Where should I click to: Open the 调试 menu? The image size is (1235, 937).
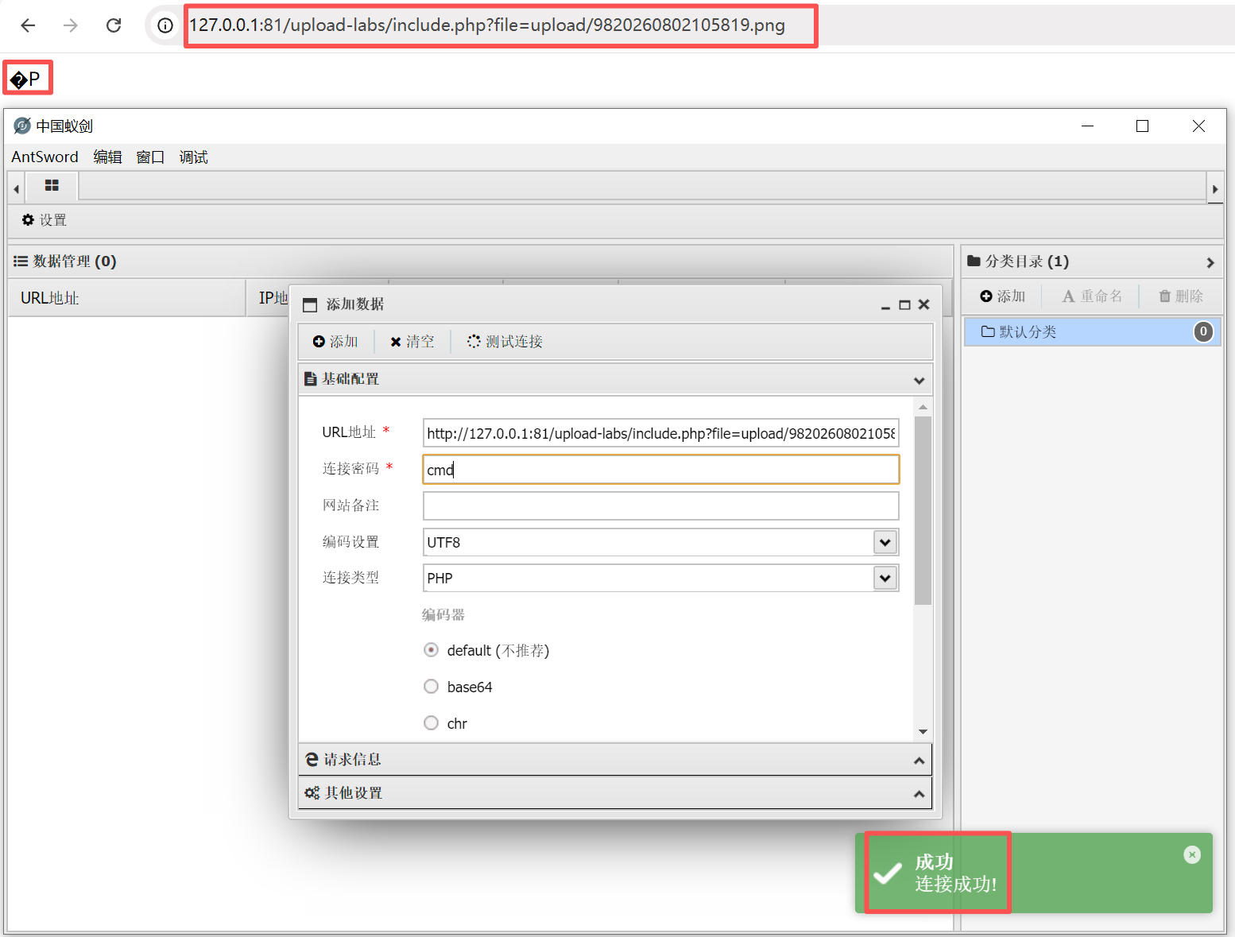point(193,157)
